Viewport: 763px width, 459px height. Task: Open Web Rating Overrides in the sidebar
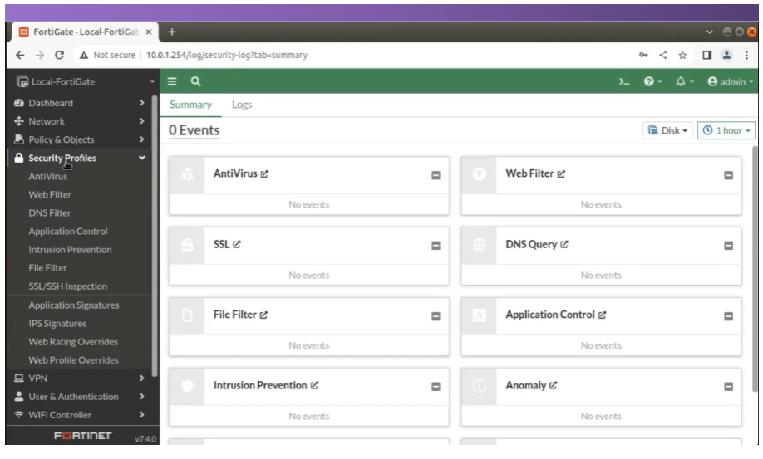tap(73, 342)
